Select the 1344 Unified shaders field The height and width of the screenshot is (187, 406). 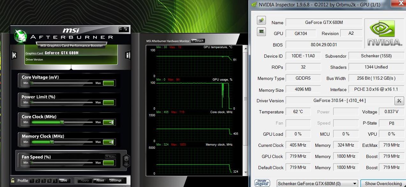(376, 67)
